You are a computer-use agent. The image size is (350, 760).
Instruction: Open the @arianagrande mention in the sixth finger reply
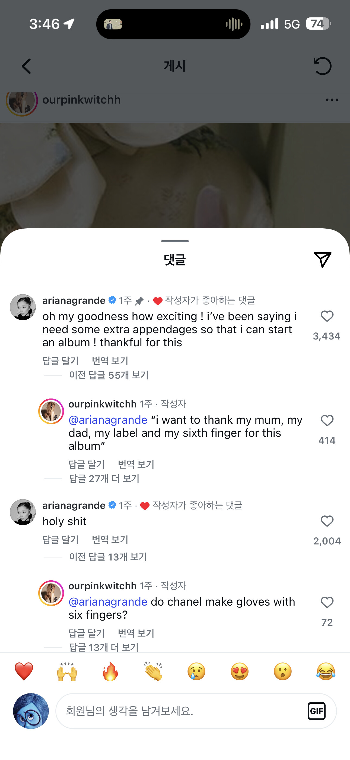tap(108, 420)
